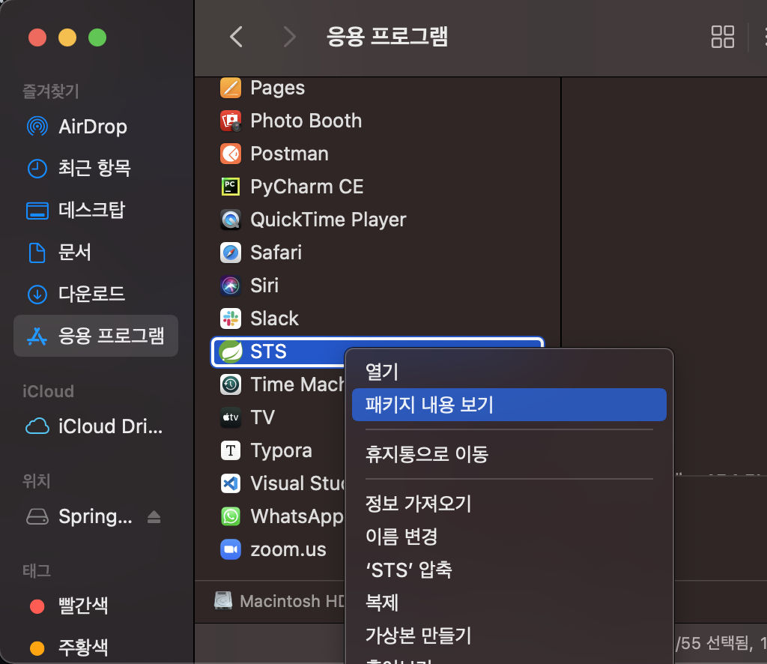Select the Time Machine icon
This screenshot has width=767, height=664.
point(231,384)
